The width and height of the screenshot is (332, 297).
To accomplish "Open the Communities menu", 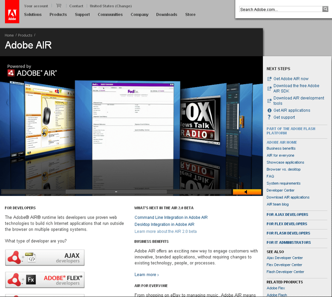I will [110, 14].
